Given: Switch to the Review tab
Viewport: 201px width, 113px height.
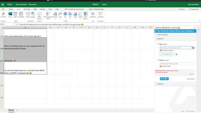Looking at the screenshot, I should tap(43, 9).
